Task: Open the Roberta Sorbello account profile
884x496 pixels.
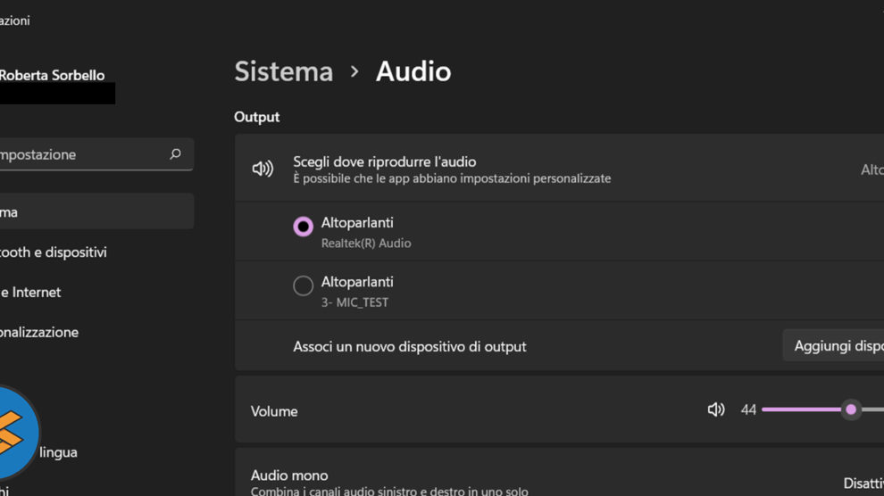Action: pos(52,76)
